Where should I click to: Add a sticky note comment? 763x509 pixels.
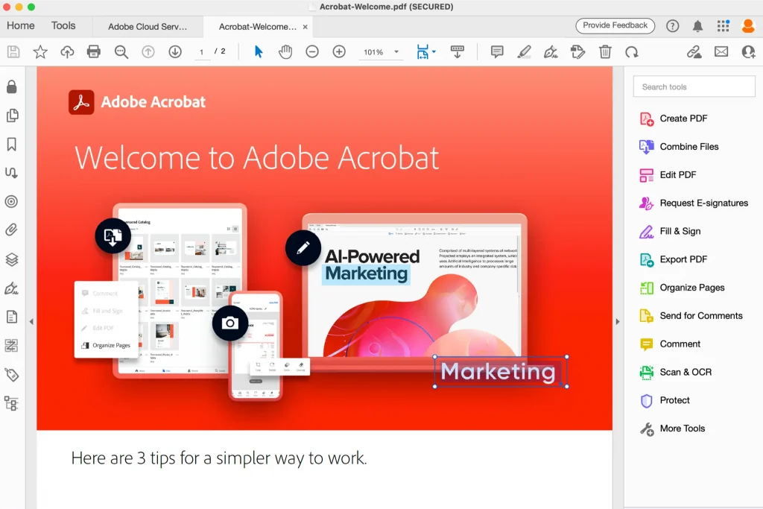point(497,51)
